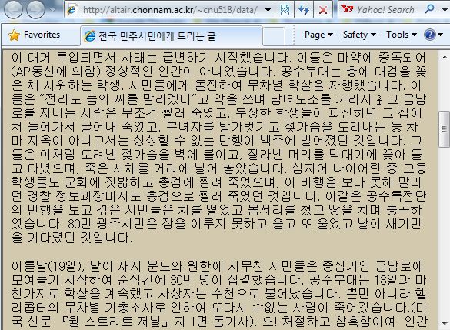The image size is (450, 330).
Task: Click the tab's IE icon
Action: [90, 36]
